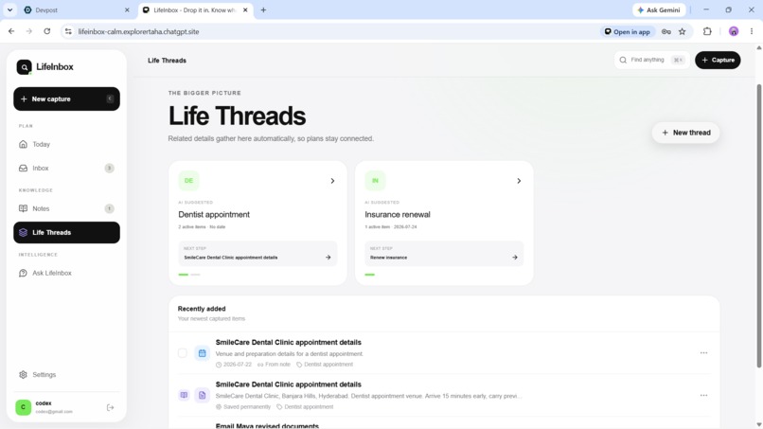The image size is (763, 429).
Task: Open a new browser tab
Action: [x=263, y=9]
